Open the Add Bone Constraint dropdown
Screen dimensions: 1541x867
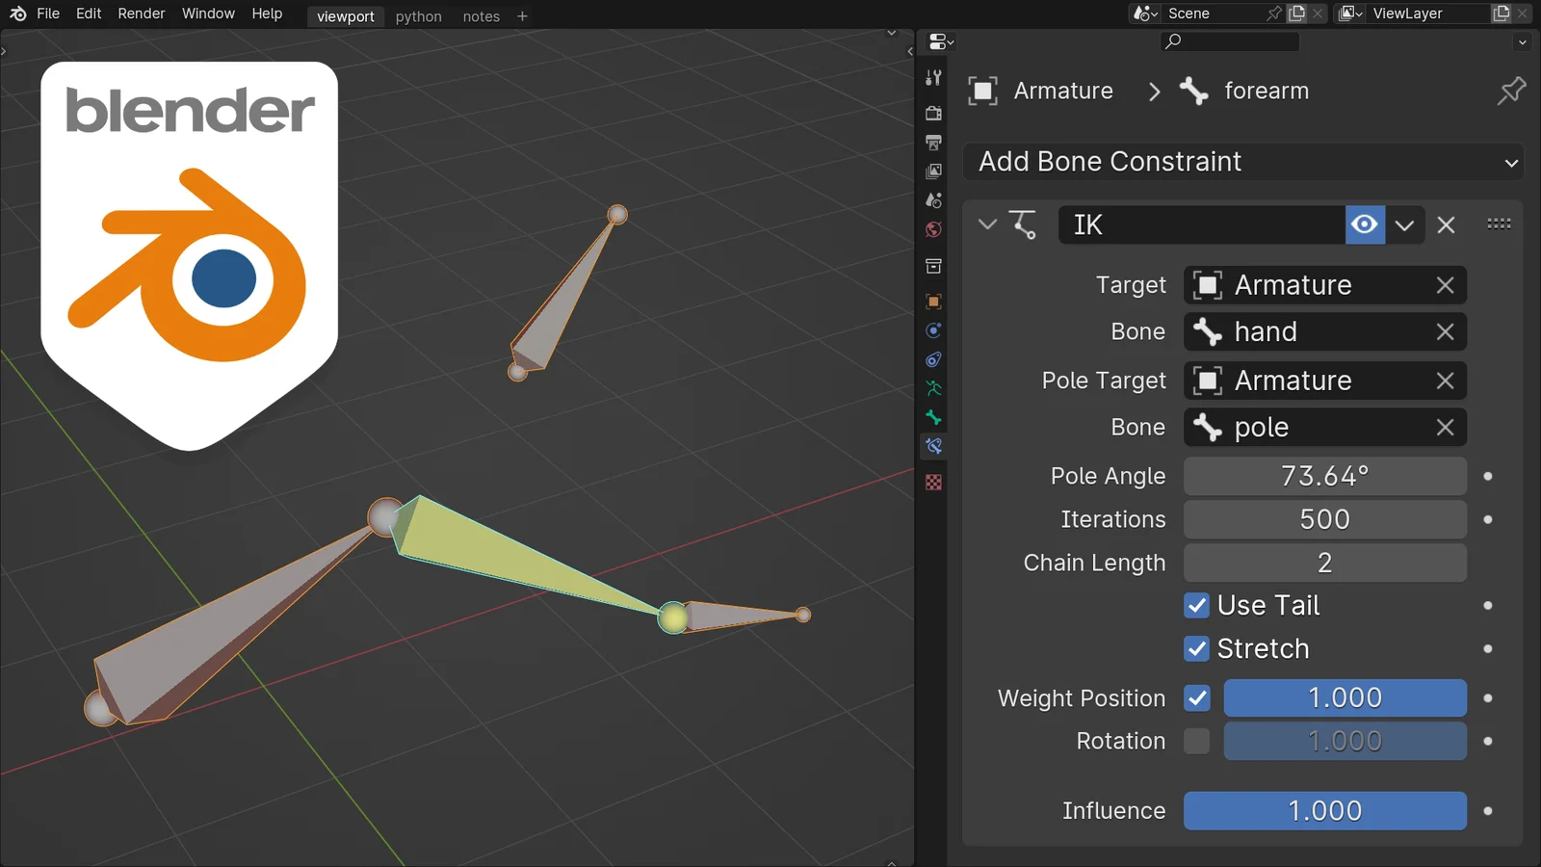click(1242, 162)
